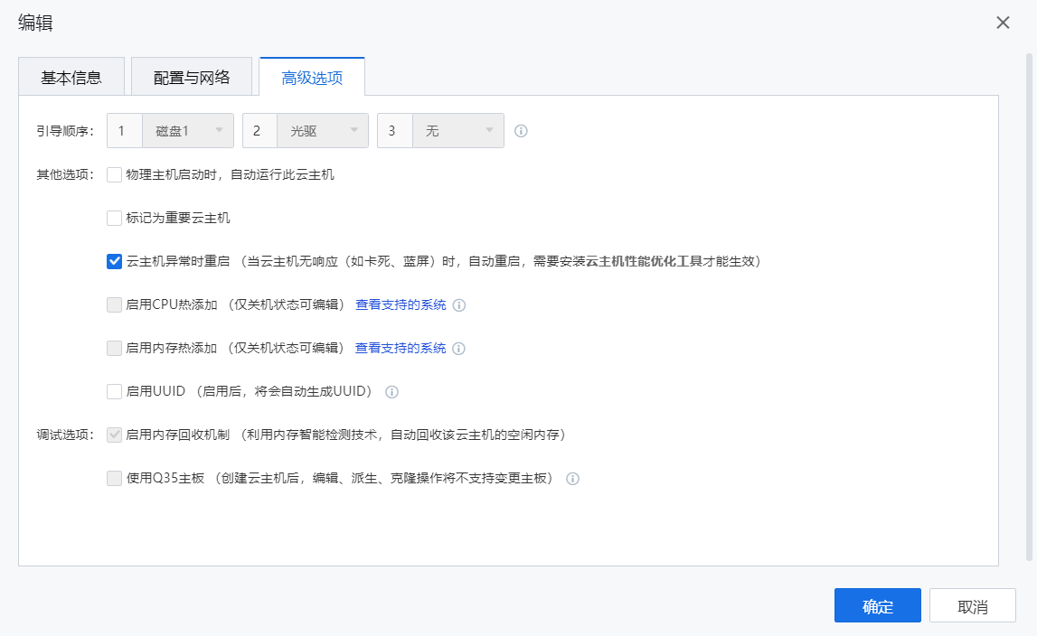Open 查看支持的系统 link for CPU热添加
1037x636 pixels.
[401, 305]
